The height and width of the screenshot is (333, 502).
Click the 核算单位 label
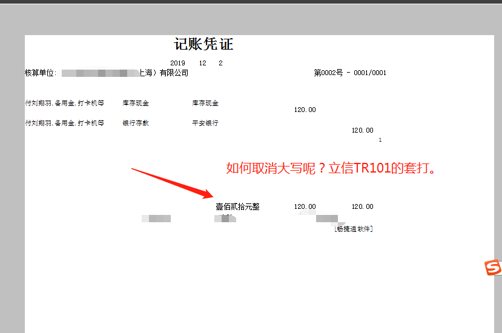(x=41, y=73)
